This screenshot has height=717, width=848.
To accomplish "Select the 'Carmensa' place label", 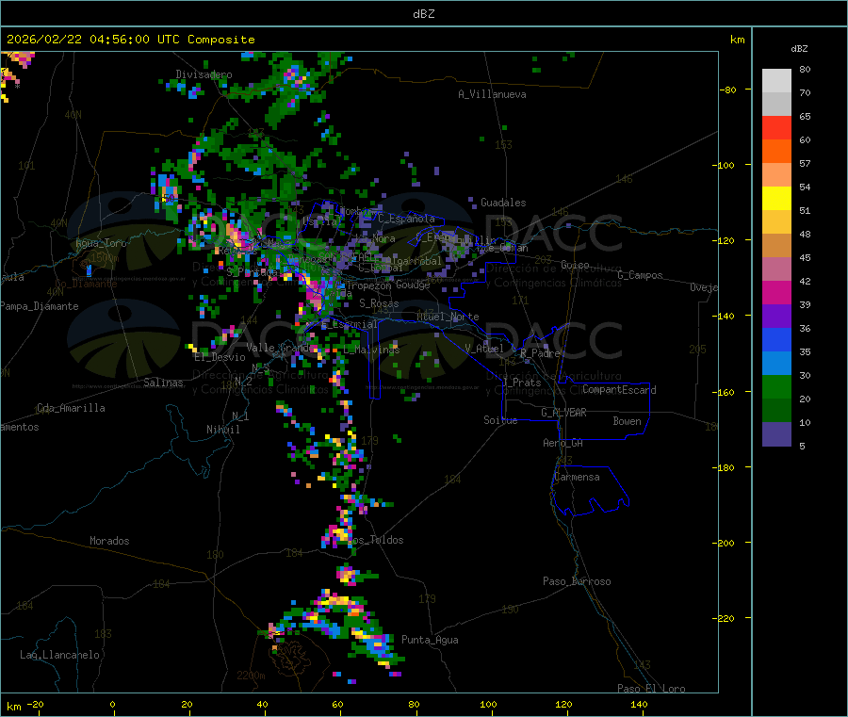I will coord(577,477).
